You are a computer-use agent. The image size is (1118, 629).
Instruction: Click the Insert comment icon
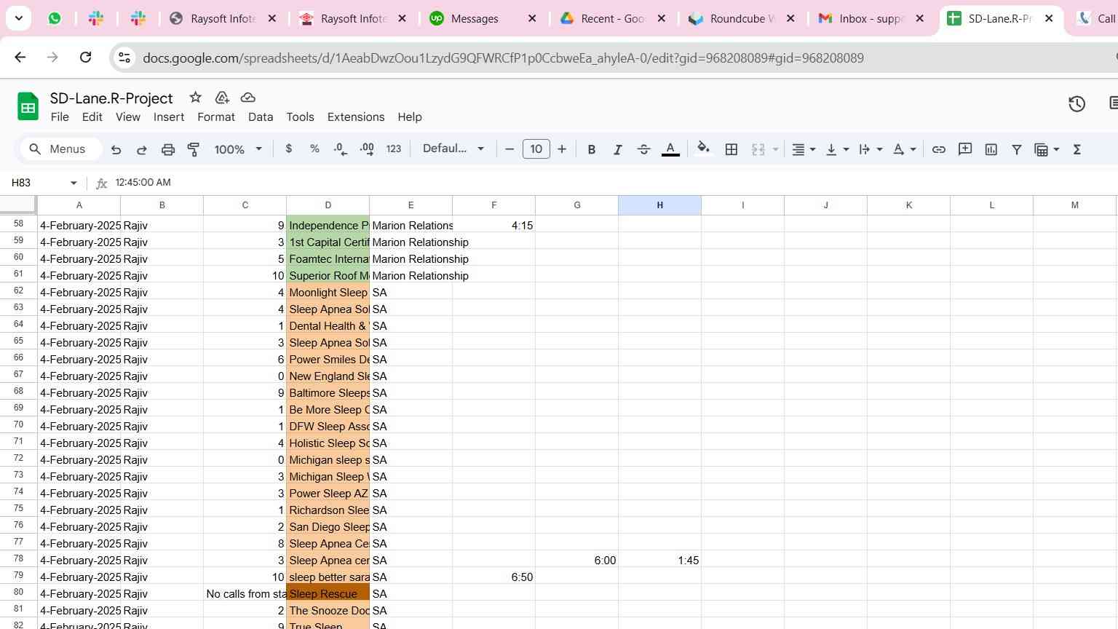965,149
